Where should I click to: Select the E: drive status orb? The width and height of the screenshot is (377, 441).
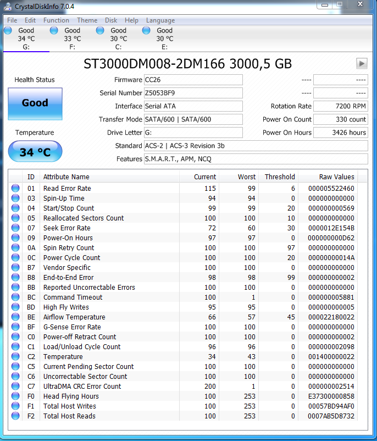click(146, 31)
